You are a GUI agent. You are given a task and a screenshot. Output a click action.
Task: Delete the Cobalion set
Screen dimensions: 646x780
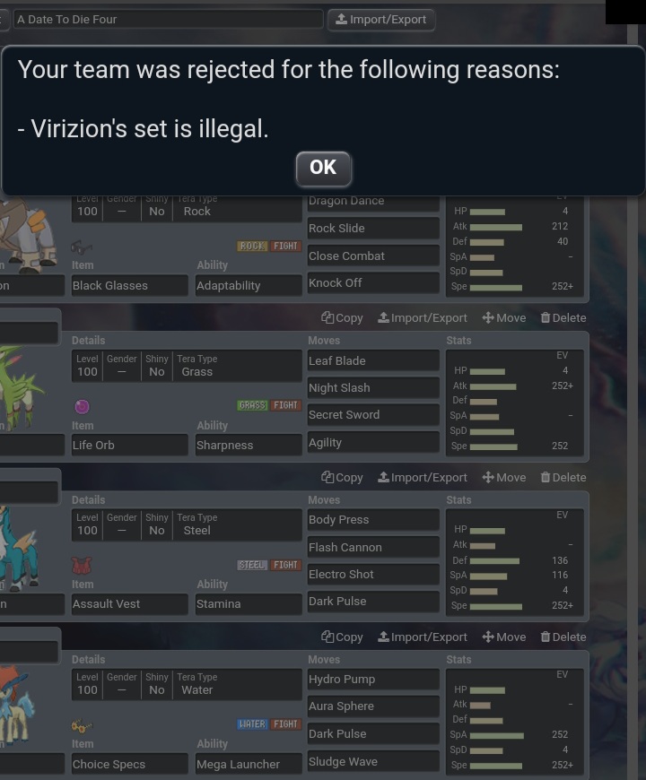(x=563, y=478)
